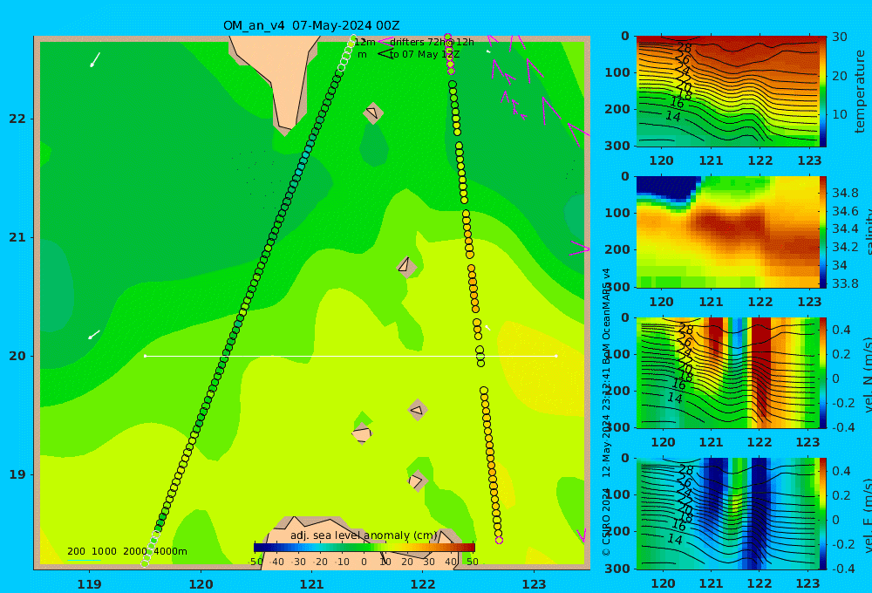Click the vel. N colorbar
872x593 pixels.
[x=822, y=372]
